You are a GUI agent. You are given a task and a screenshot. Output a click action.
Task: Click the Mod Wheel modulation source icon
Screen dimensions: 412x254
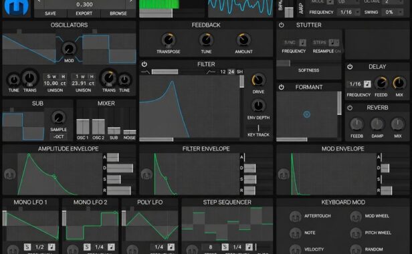[356, 217]
